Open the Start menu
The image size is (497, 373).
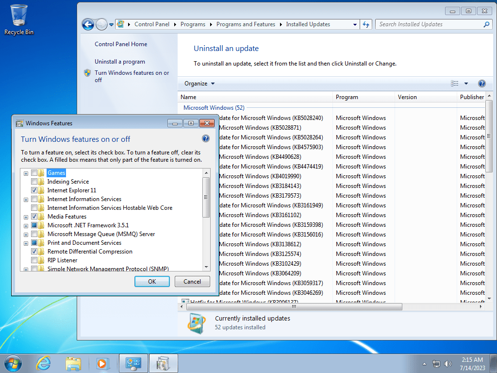tap(13, 363)
